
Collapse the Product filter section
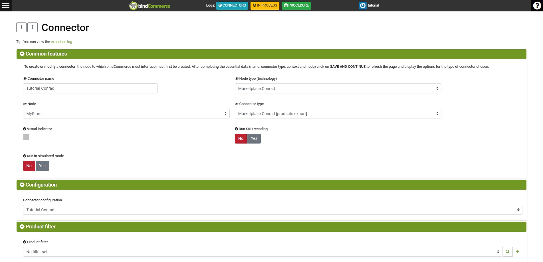tap(271, 227)
